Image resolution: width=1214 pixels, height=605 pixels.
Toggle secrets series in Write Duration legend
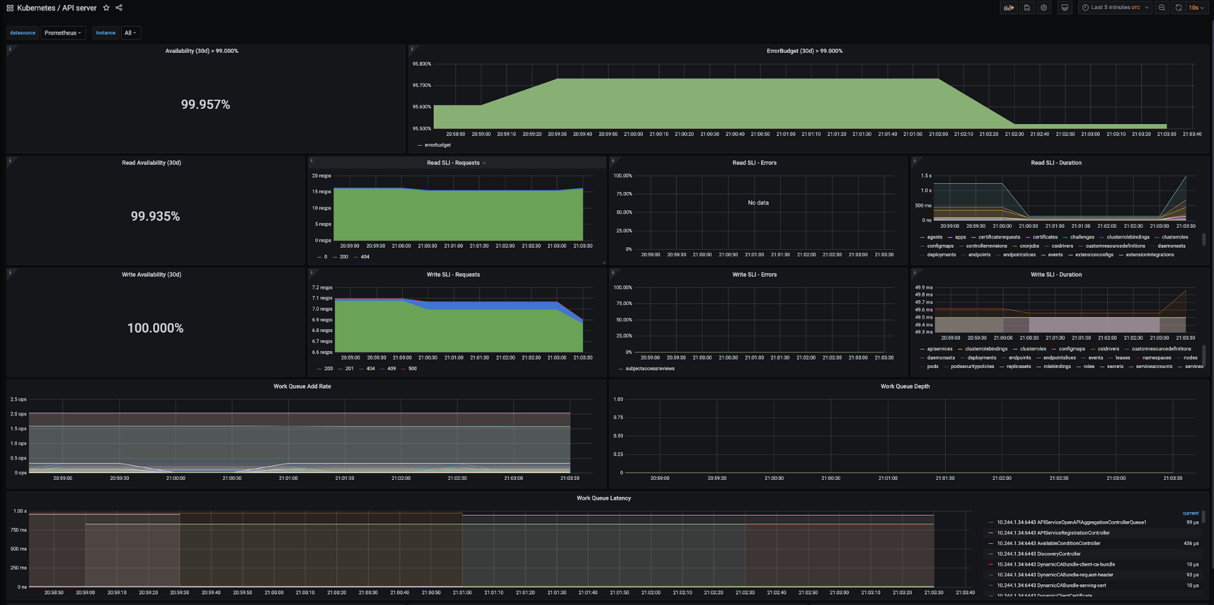(x=1115, y=366)
